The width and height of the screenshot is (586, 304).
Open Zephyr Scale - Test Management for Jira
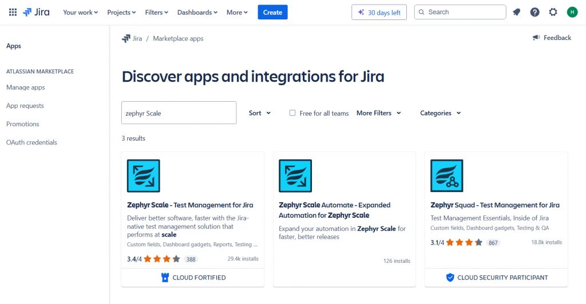tap(190, 205)
